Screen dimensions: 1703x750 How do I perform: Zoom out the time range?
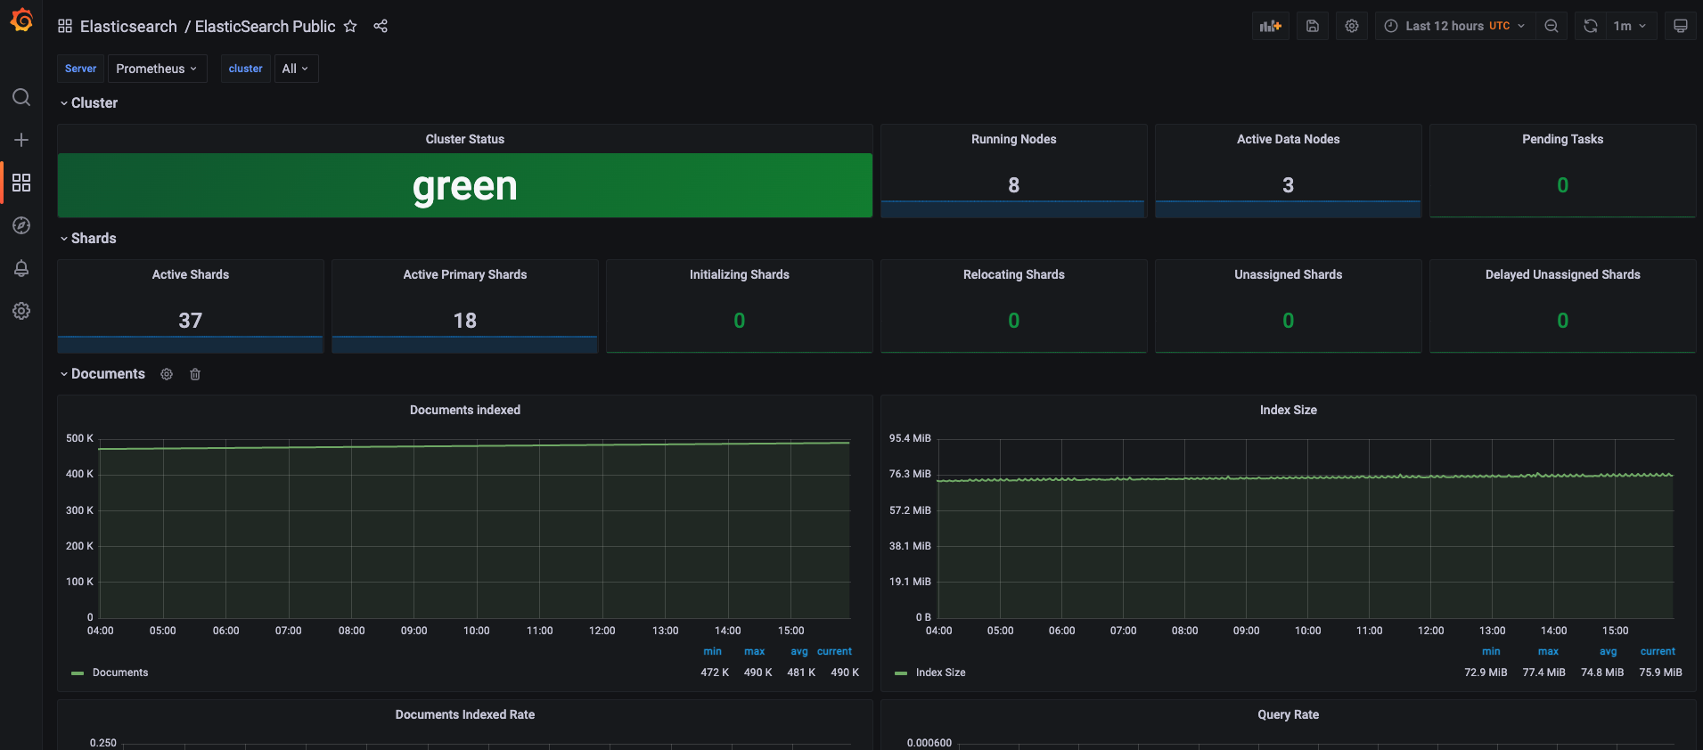tap(1552, 26)
